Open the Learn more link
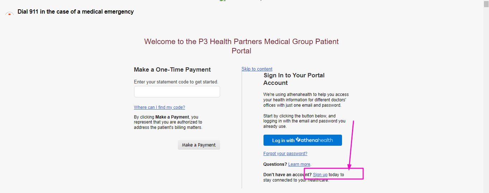The width and height of the screenshot is (489, 193). coord(299,164)
